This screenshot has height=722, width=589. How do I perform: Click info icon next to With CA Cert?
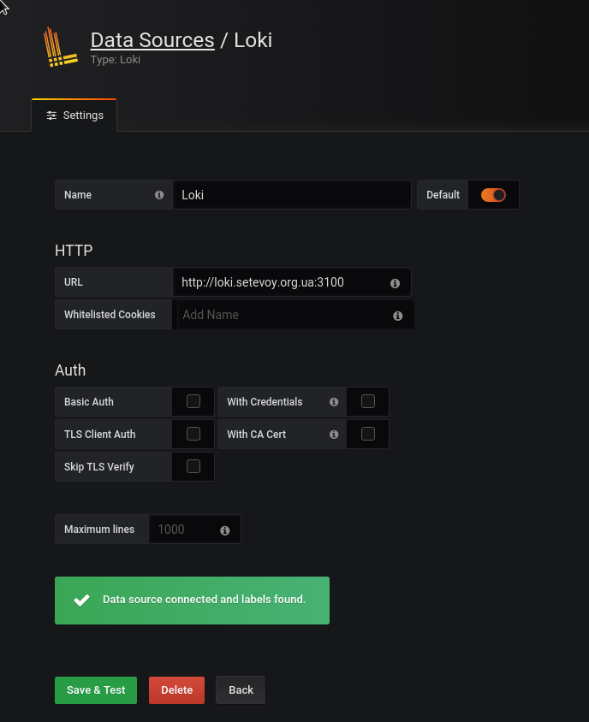coord(334,435)
